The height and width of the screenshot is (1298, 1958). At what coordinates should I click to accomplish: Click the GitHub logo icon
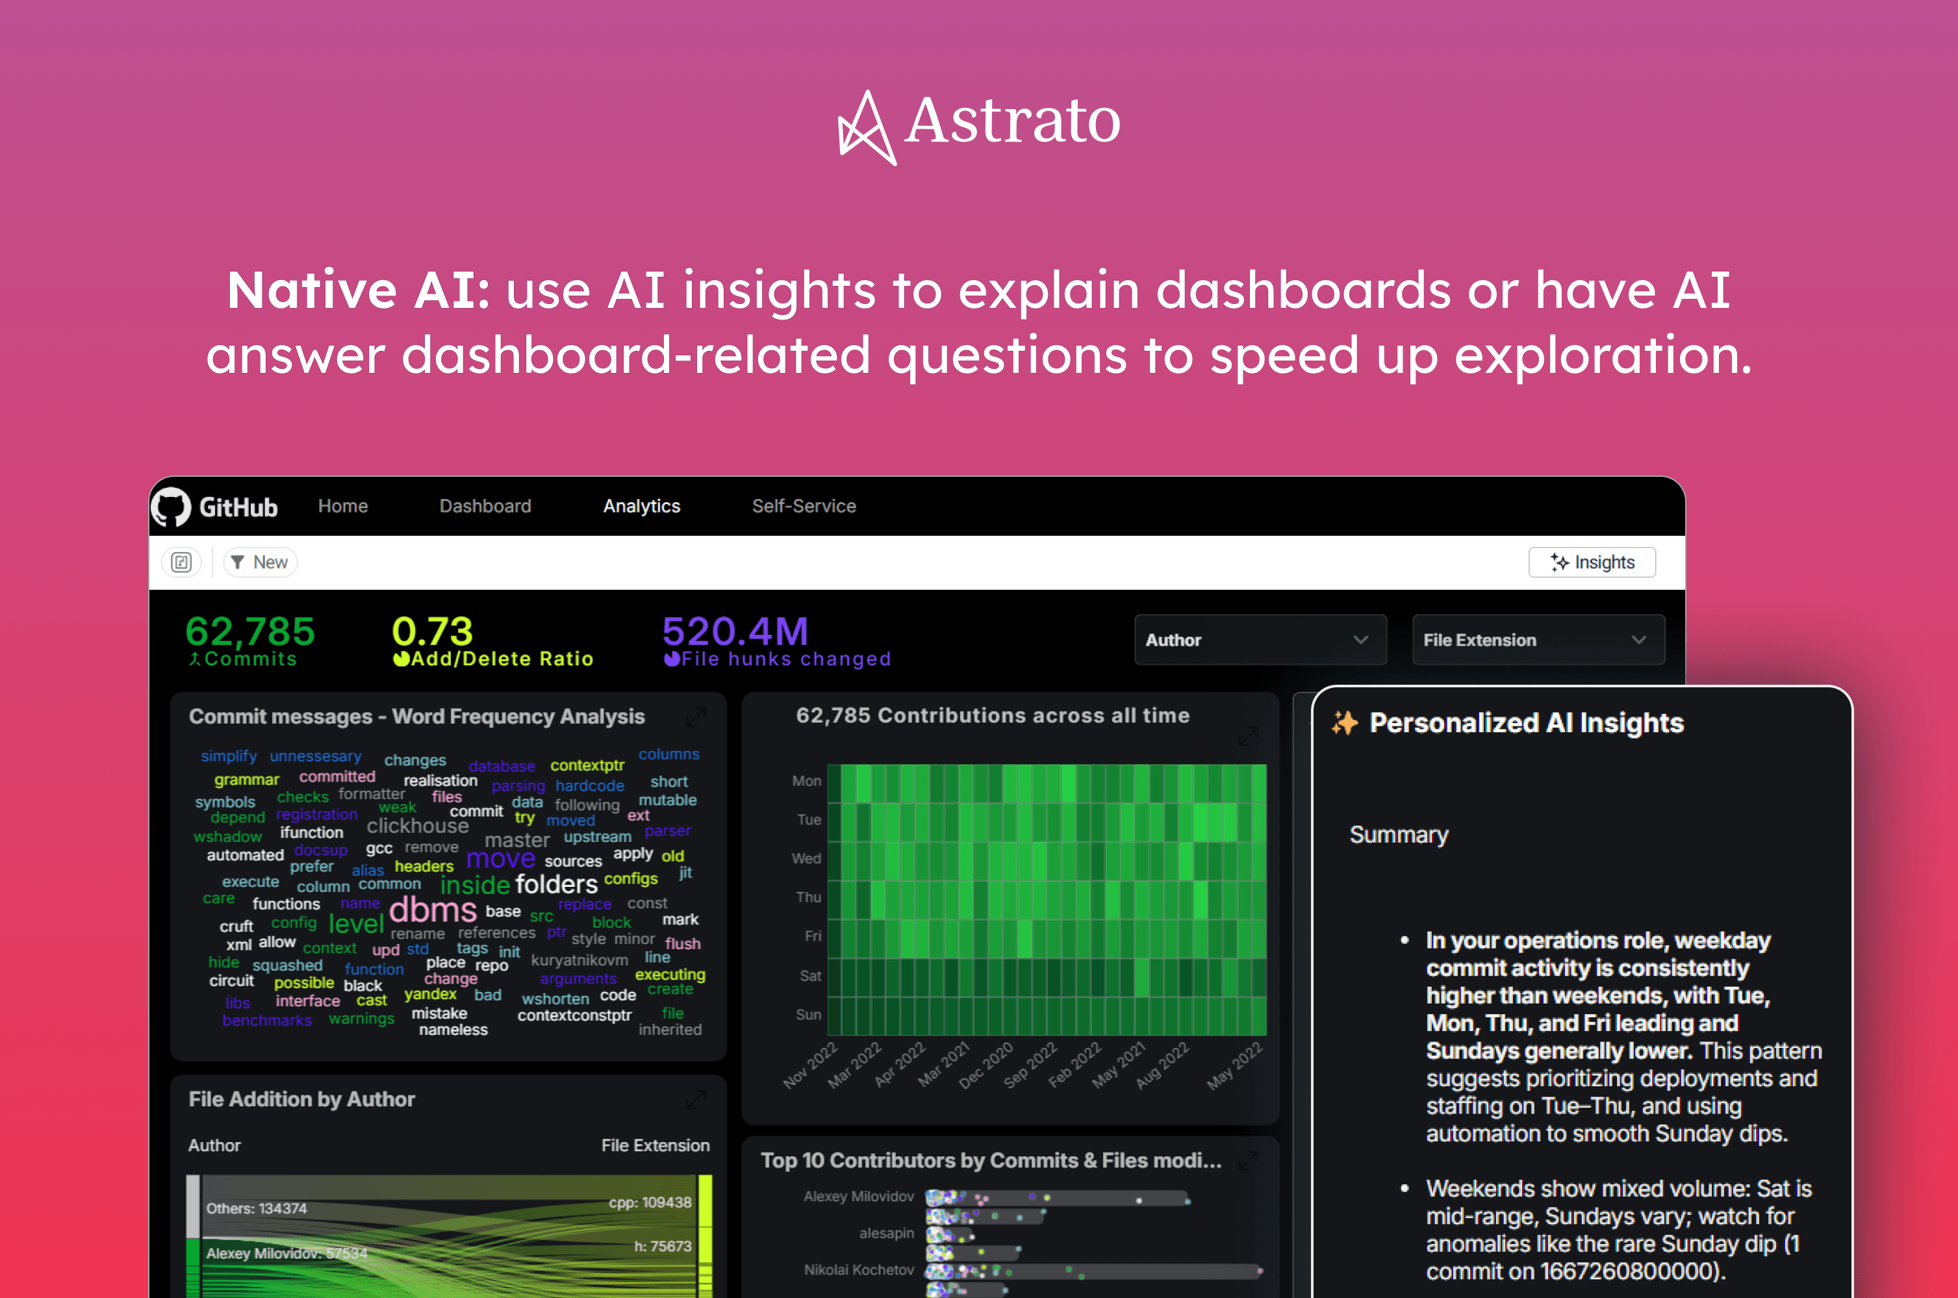[x=172, y=507]
